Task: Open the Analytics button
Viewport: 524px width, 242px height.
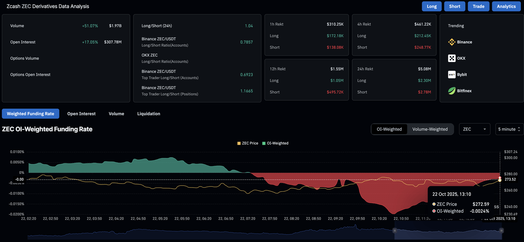Action: click(506, 6)
